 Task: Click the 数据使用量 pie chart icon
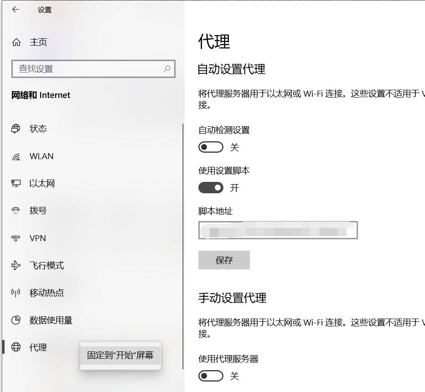[16, 320]
